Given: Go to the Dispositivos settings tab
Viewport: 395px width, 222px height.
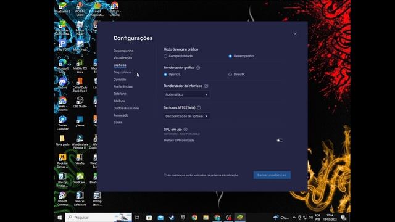Looking at the screenshot, I should 122,72.
